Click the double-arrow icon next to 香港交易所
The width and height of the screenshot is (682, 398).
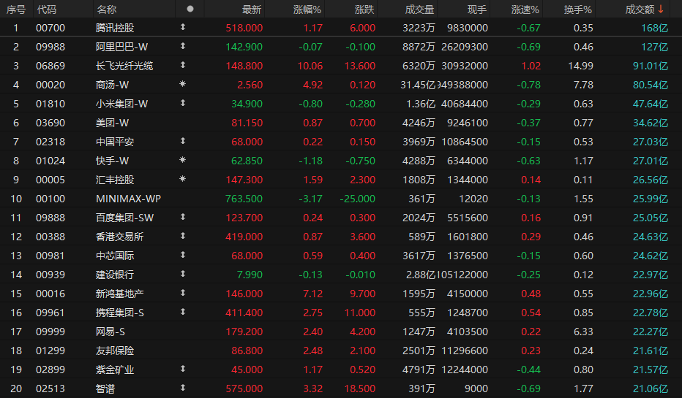pyautogui.click(x=182, y=236)
